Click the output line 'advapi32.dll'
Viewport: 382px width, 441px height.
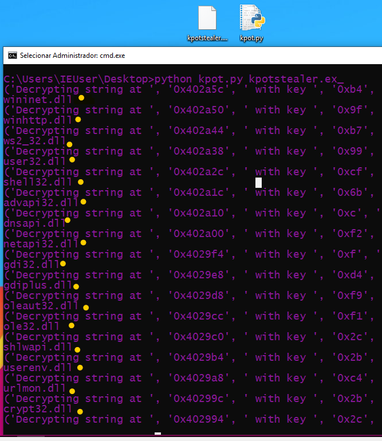(41, 203)
